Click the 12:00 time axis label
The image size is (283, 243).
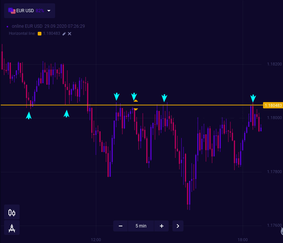(96, 240)
